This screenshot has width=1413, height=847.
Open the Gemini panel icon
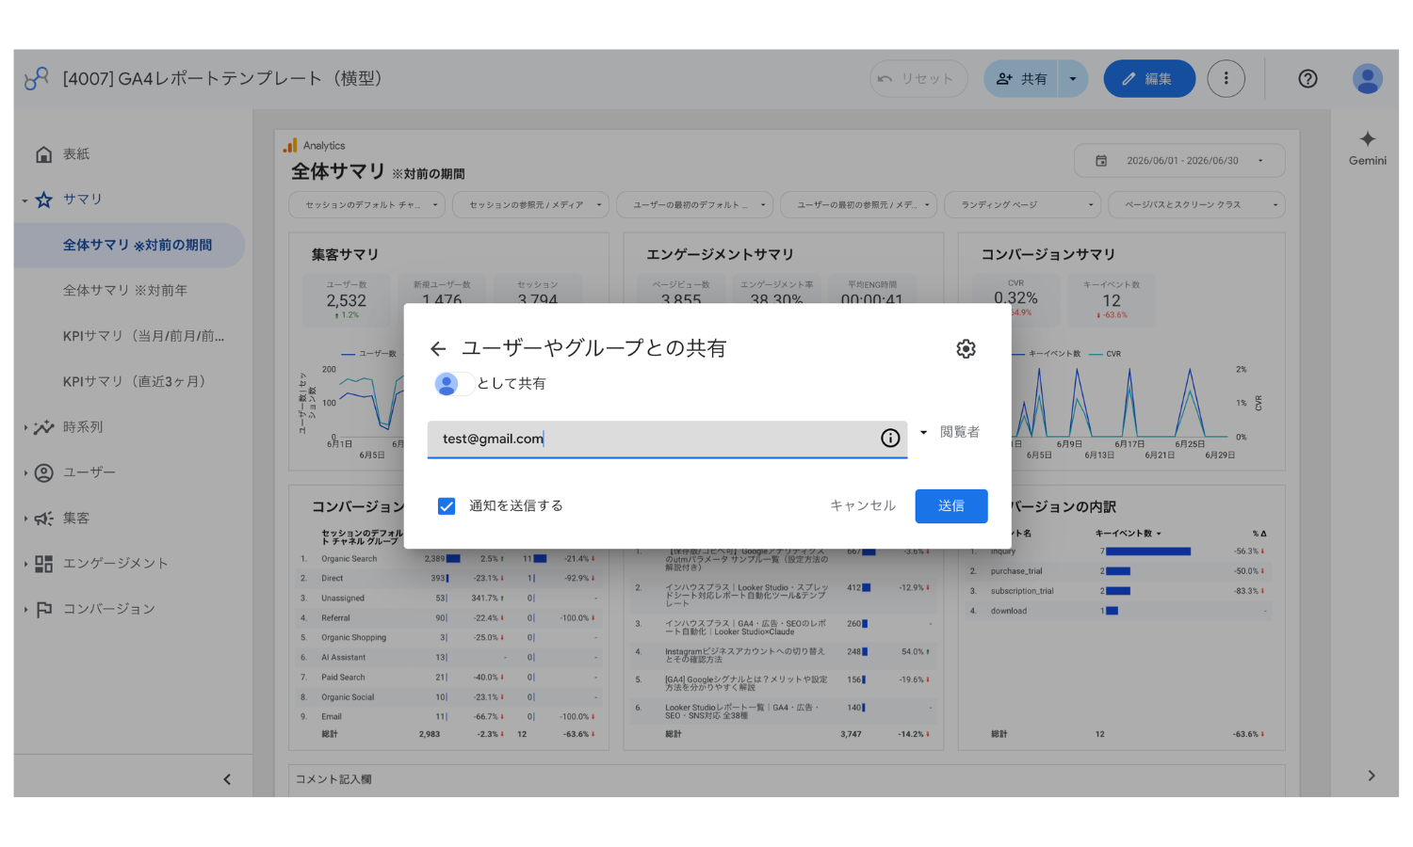(x=1367, y=139)
